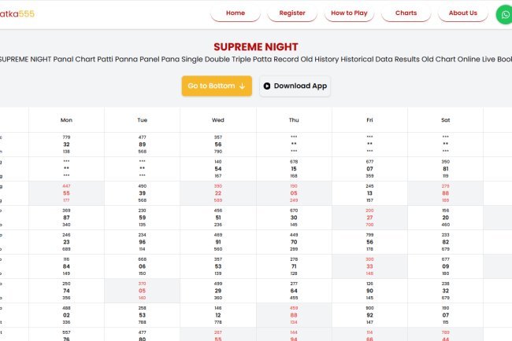512x341 pixels.
Task: Select Wednesday cell showing 390 22 589
Action: pos(218,193)
